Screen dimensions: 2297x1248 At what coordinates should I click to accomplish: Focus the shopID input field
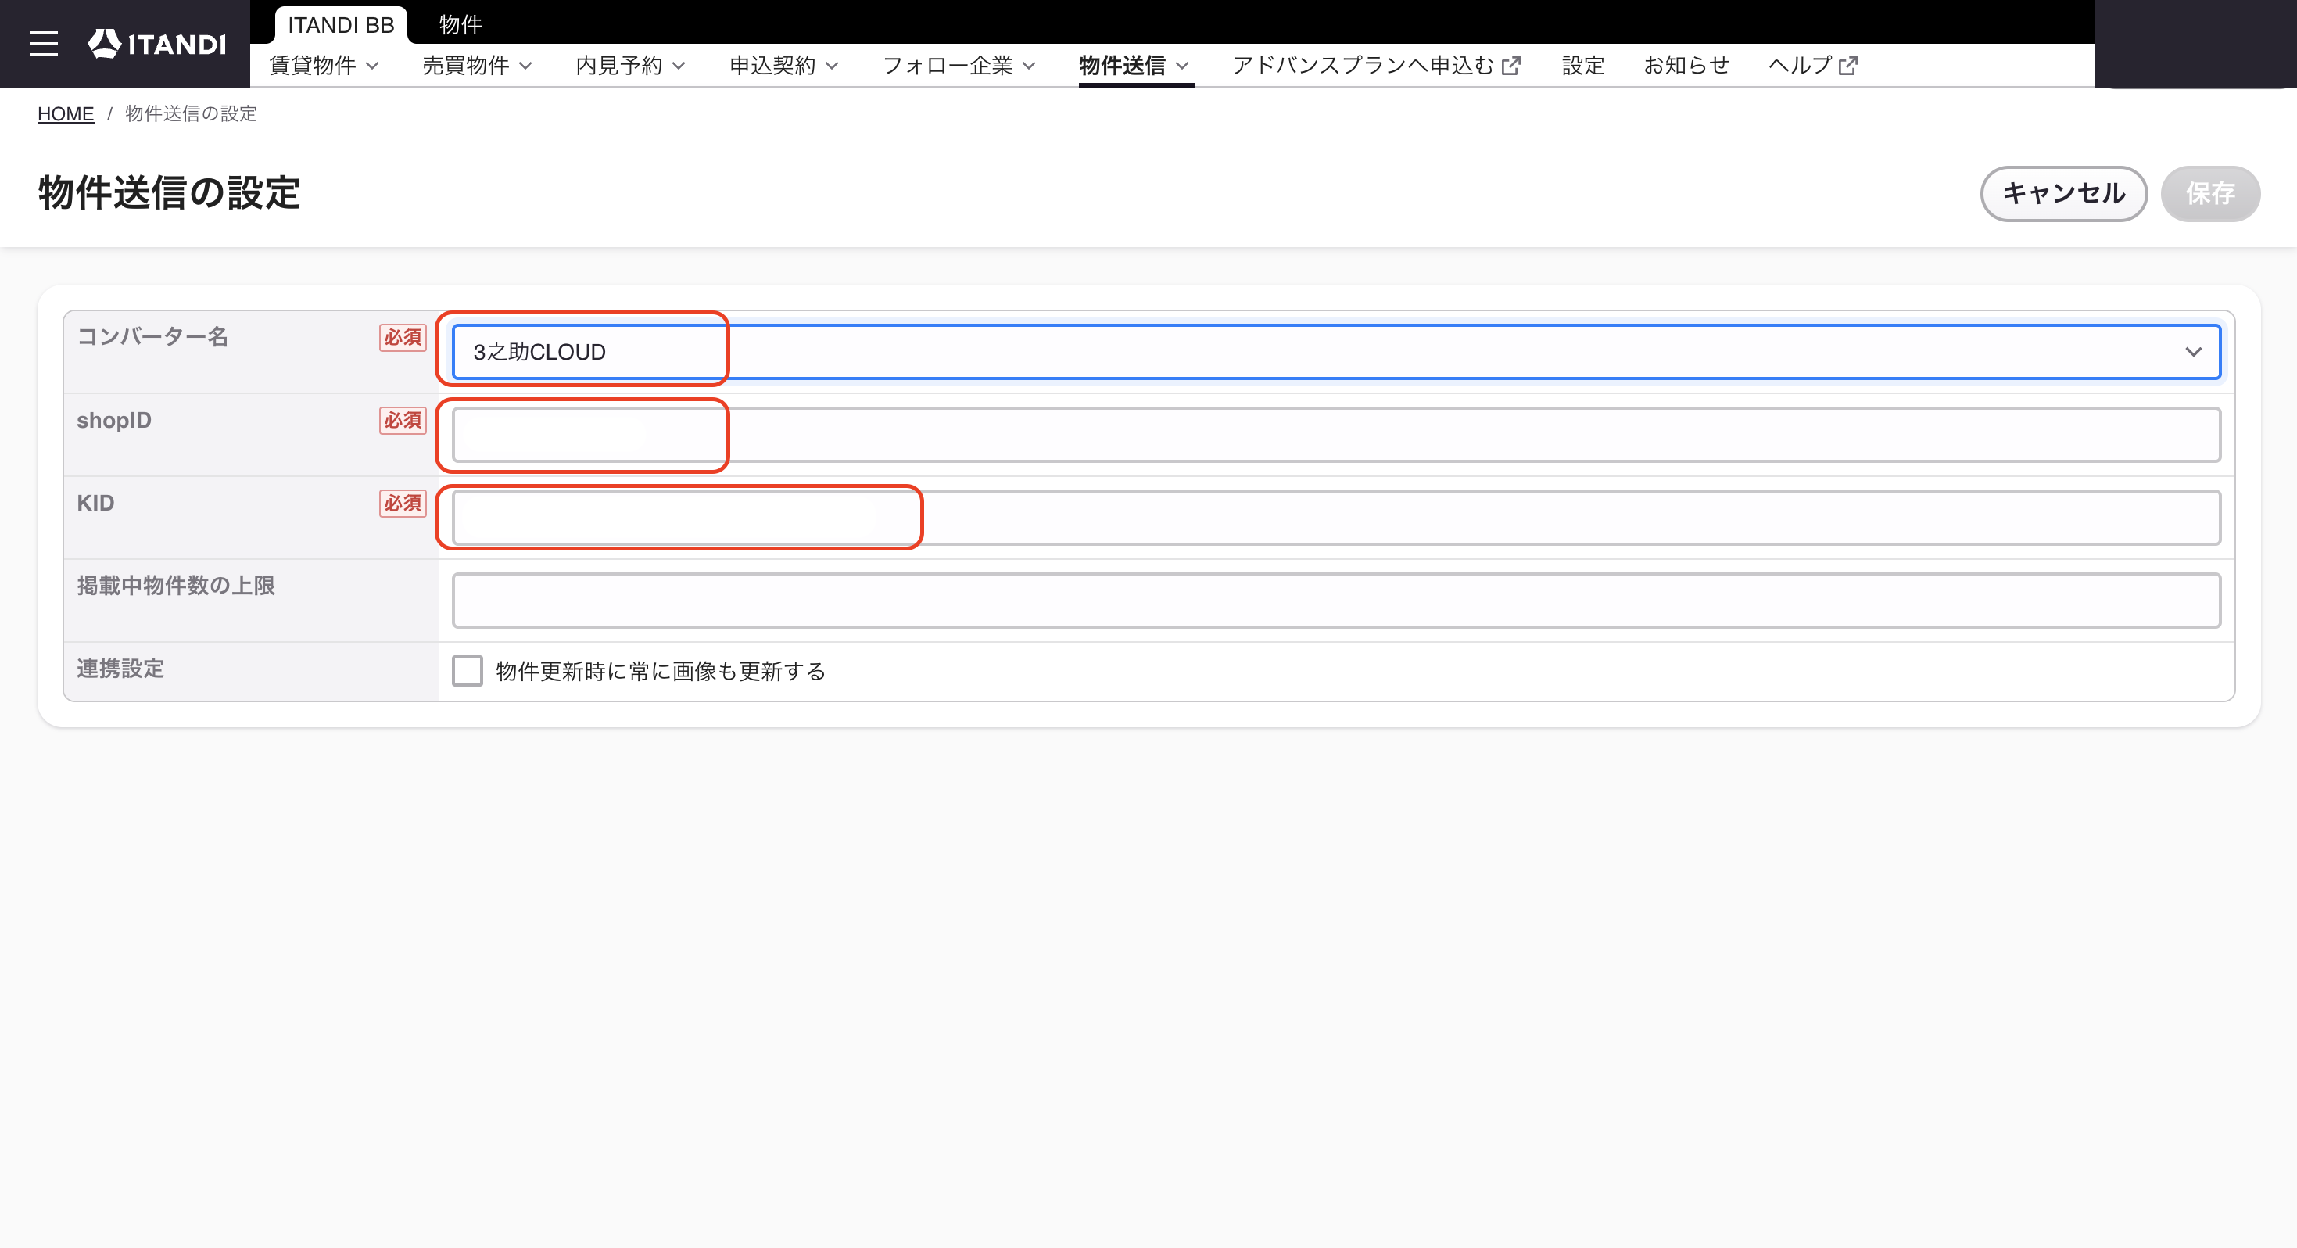[1336, 435]
